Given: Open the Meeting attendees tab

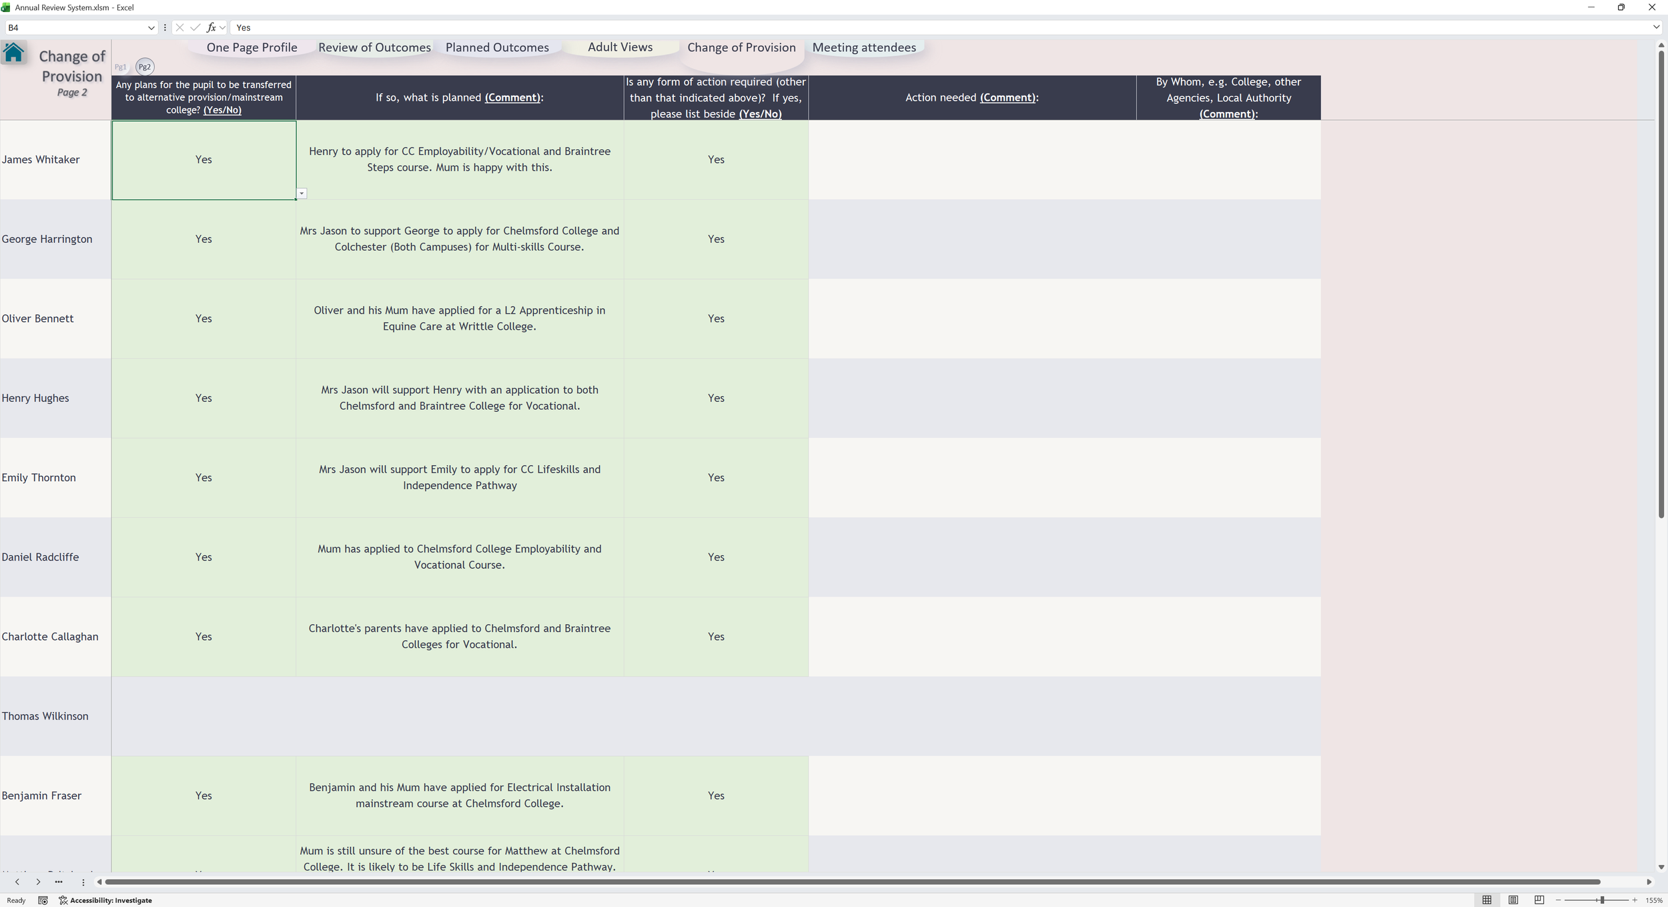Looking at the screenshot, I should (864, 47).
